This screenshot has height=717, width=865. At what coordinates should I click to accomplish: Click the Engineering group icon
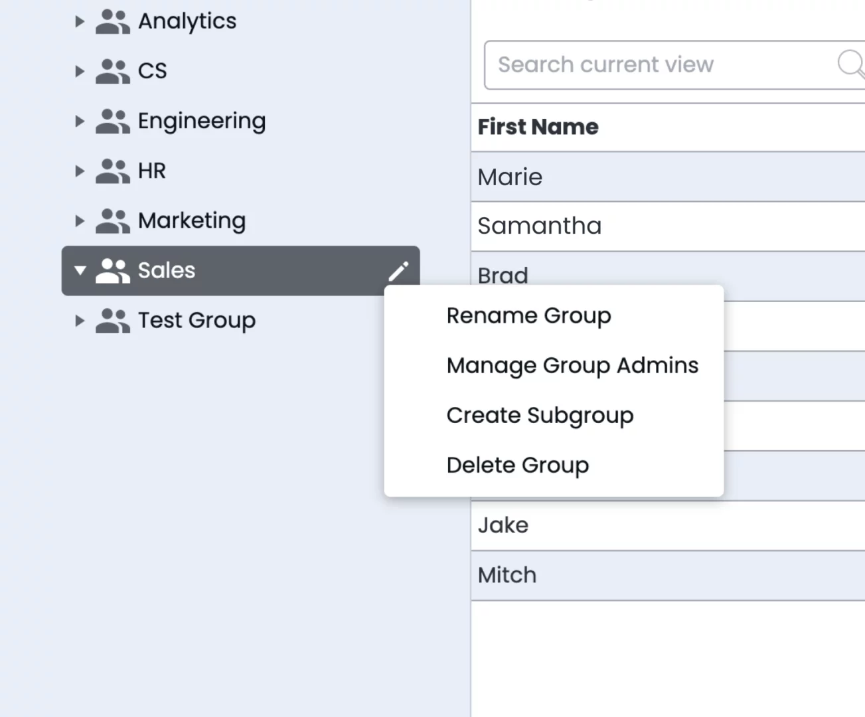pyautogui.click(x=113, y=121)
